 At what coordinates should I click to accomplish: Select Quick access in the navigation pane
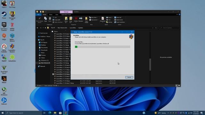tap(44, 33)
